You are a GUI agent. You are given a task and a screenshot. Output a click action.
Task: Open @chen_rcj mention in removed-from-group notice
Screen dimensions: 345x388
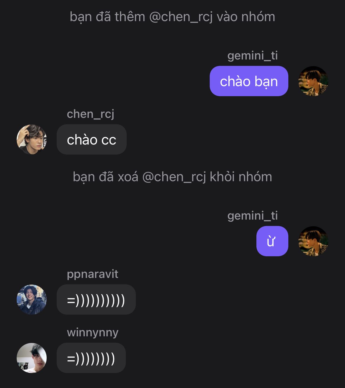pos(174,177)
